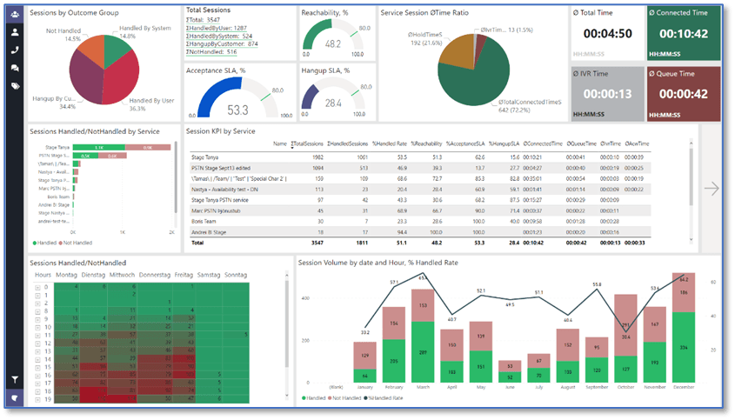
Task: Click the Mittwoch column header in heatmap
Action: [122, 275]
